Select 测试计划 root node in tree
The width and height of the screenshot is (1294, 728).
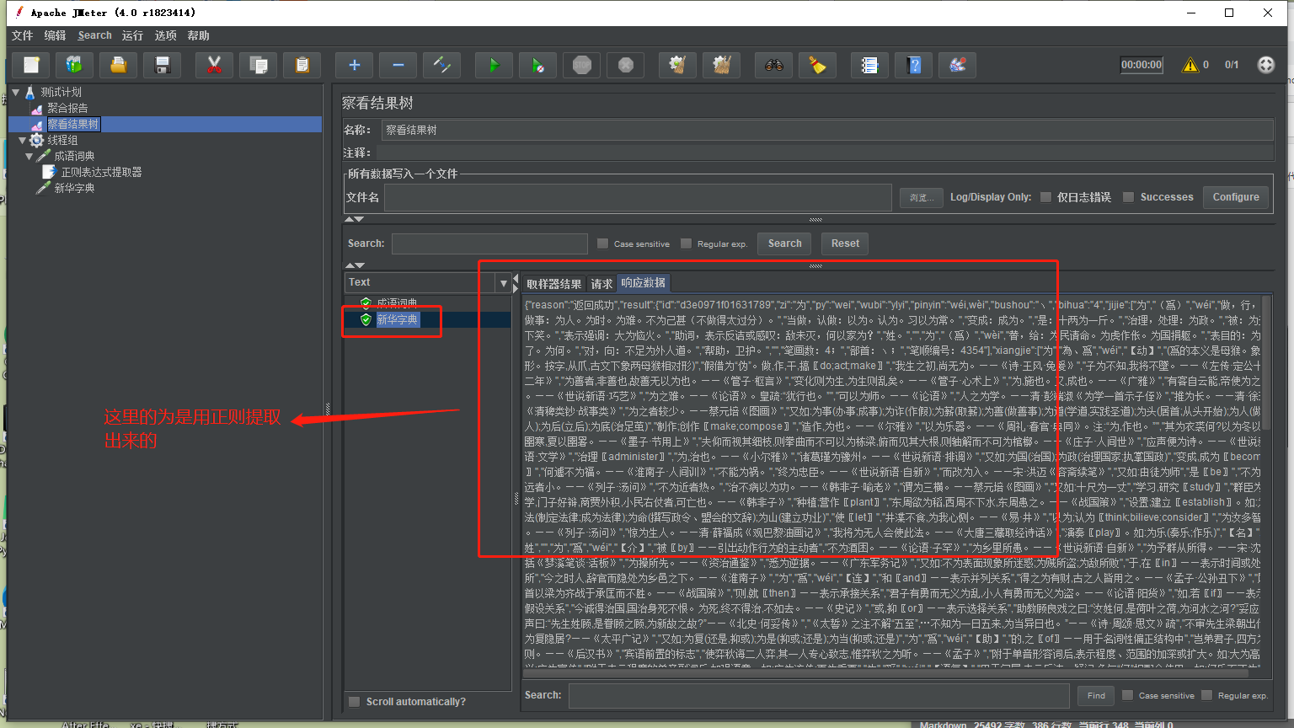pyautogui.click(x=61, y=92)
